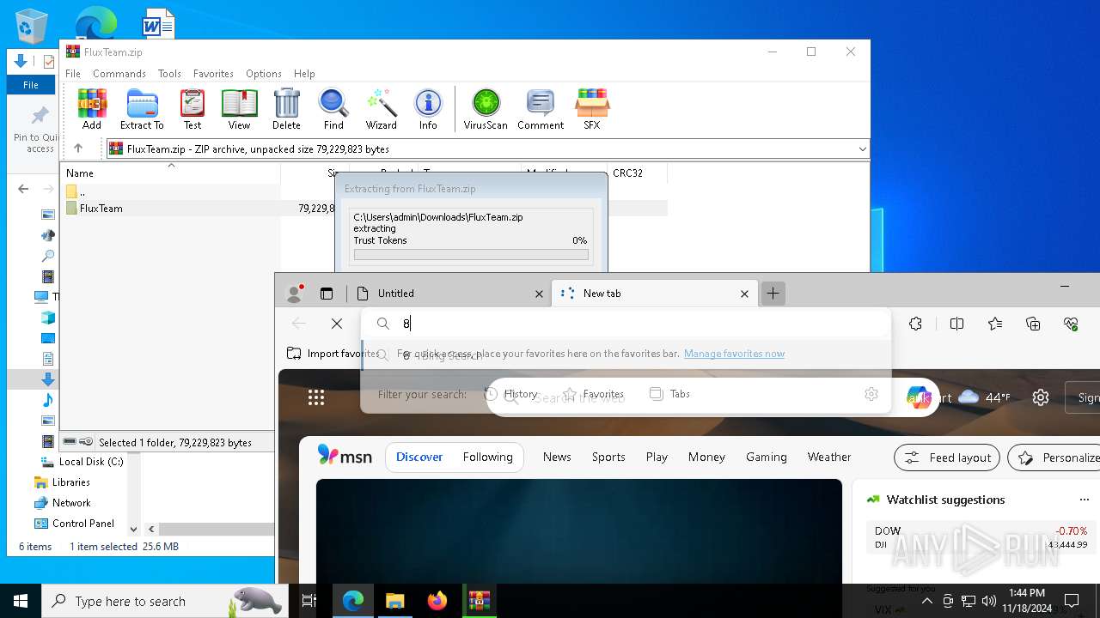
Task: Open File tab in Explorer window
Action: click(x=31, y=85)
